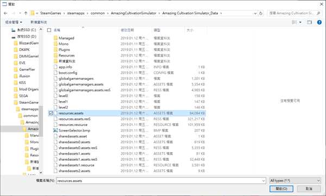Refresh the address bar location
Image resolution: width=326 pixels, height=196 pixels.
pyautogui.click(x=261, y=13)
